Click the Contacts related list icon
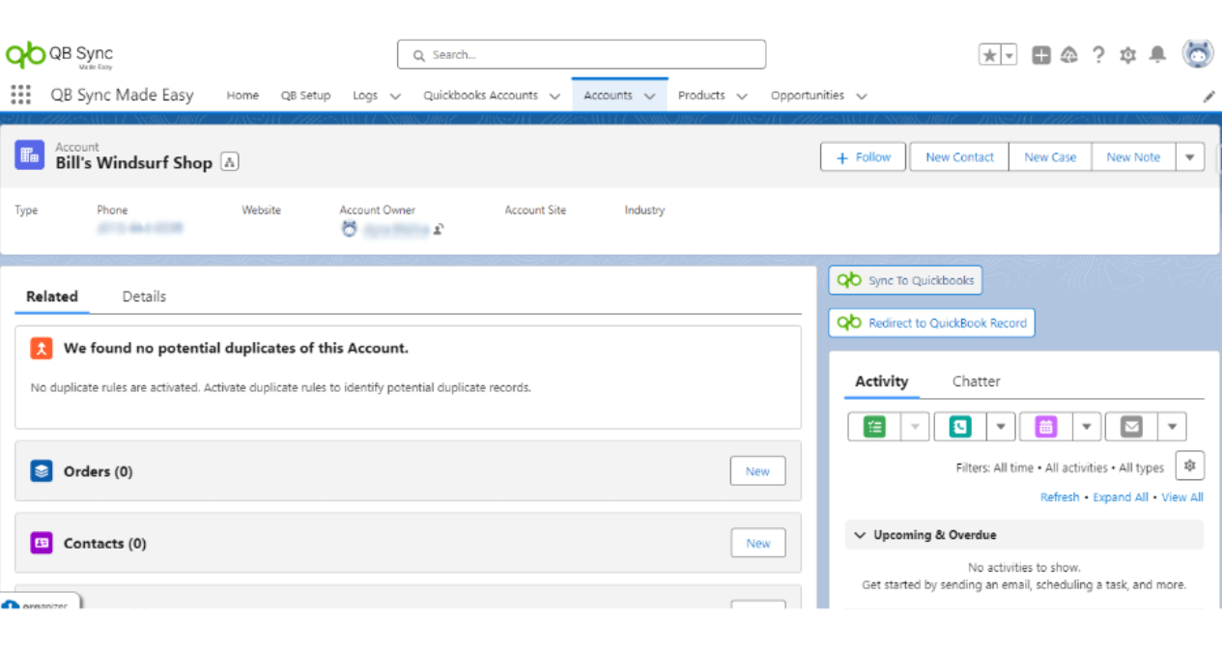The height and width of the screenshot is (650, 1222). coord(41,543)
